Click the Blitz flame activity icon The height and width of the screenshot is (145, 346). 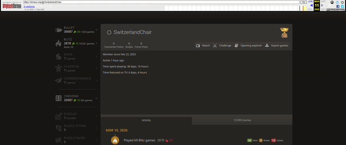[115, 140]
